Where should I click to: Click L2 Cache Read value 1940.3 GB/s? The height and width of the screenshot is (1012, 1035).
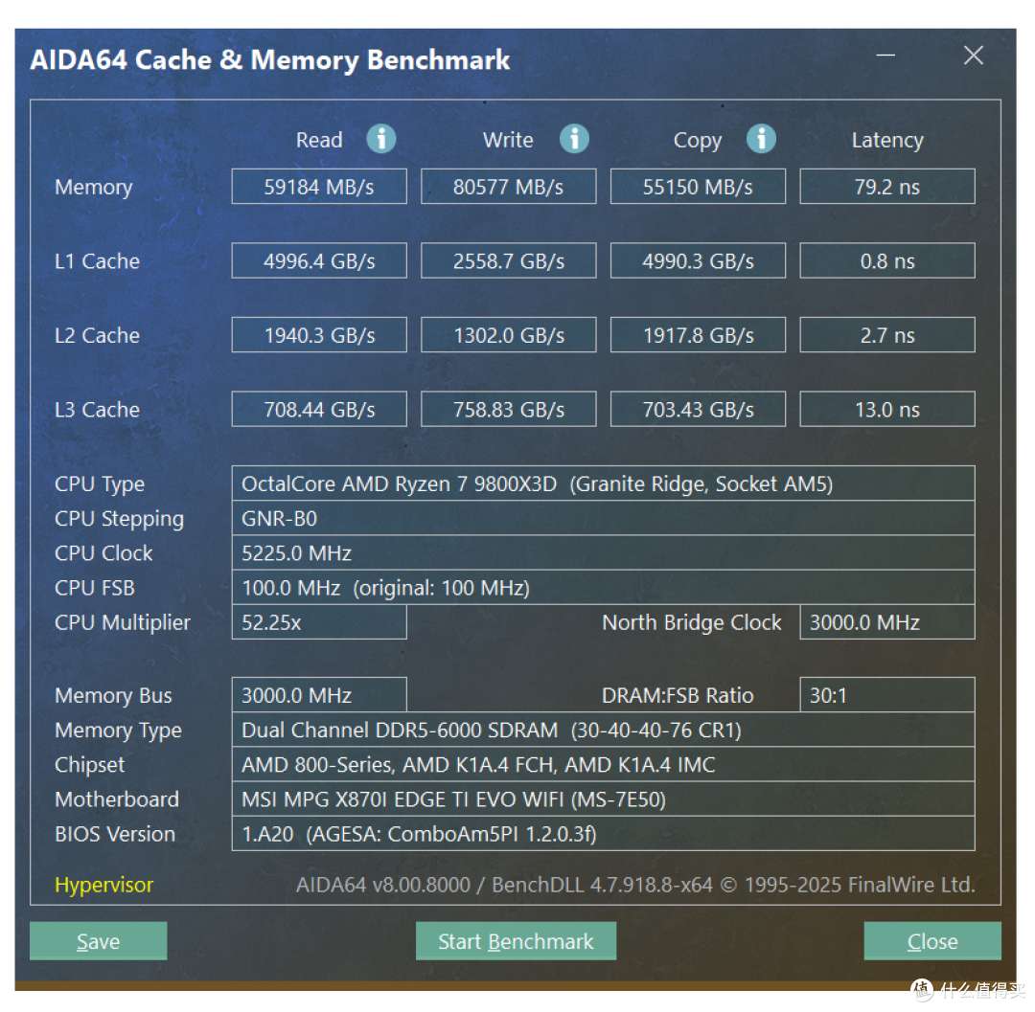[x=319, y=335]
